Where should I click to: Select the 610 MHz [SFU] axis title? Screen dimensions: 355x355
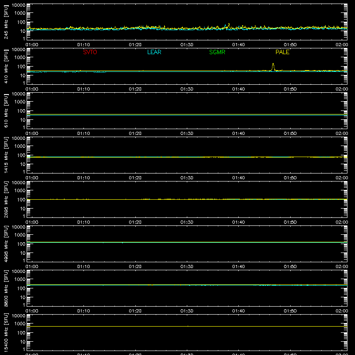tap(6, 111)
